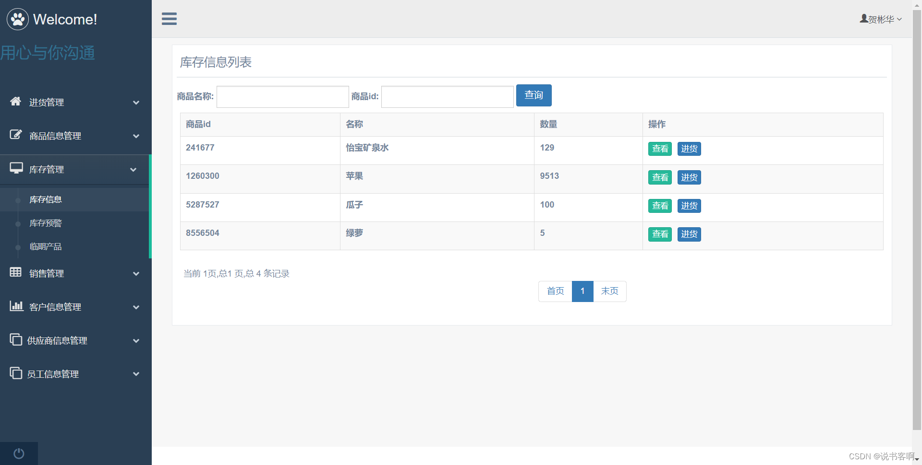This screenshot has height=465, width=922.
Task: Expand the 员工信息管理 chevron
Action: pyautogui.click(x=136, y=374)
